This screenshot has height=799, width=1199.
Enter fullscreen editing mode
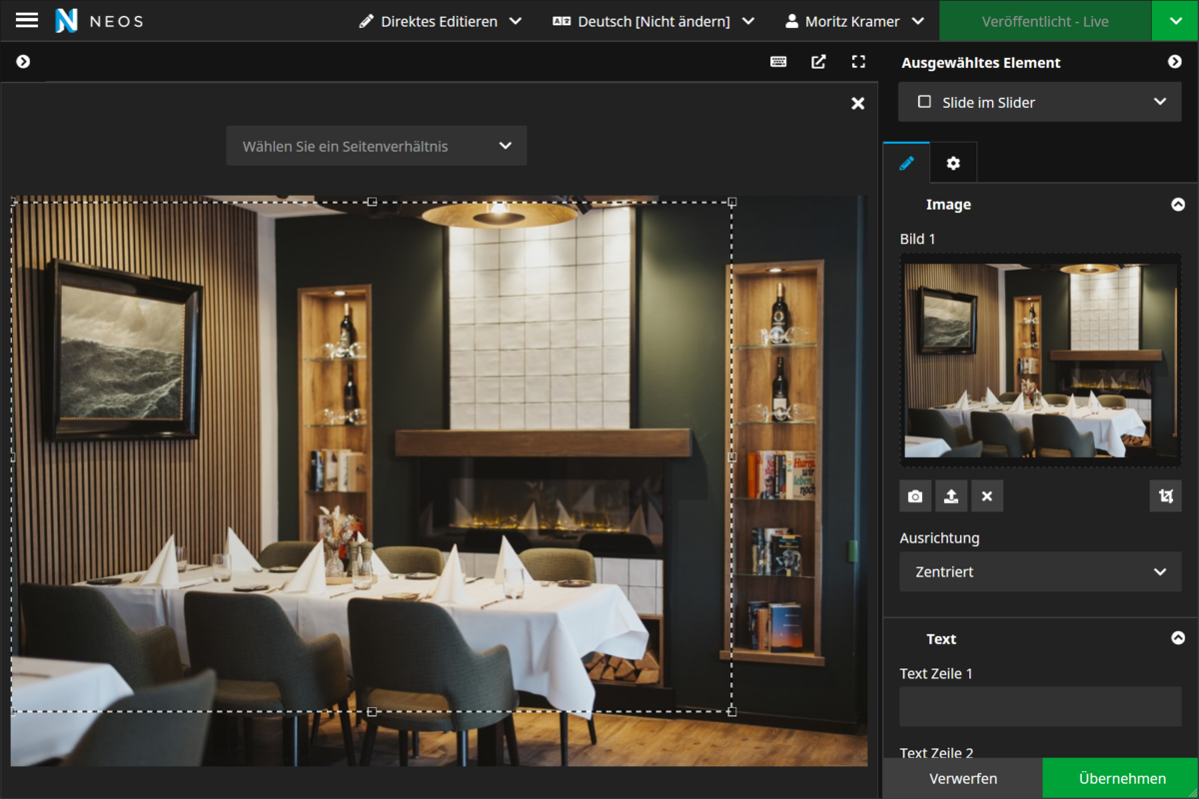(x=858, y=62)
